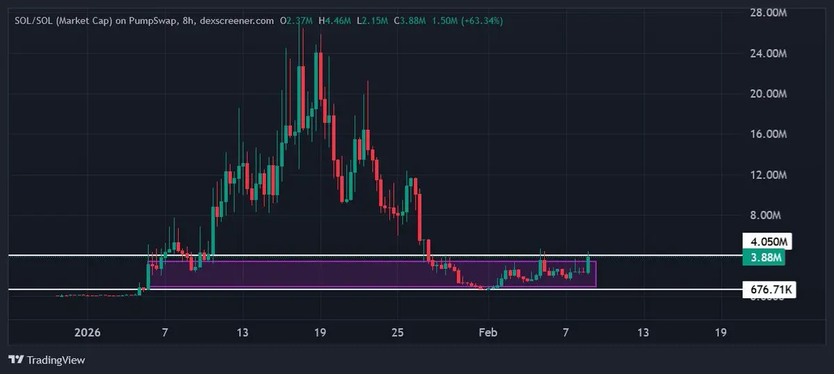834x374 pixels.
Task: Click the close value C3.88M
Action: tap(411, 21)
